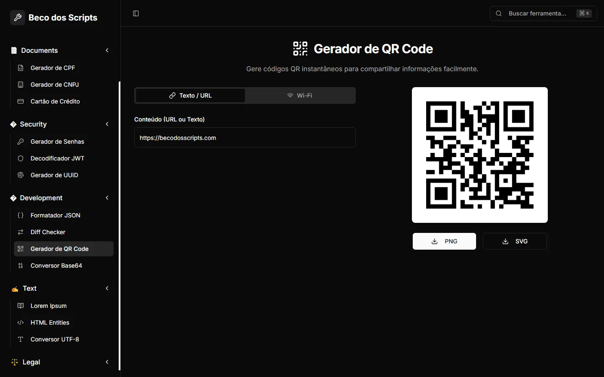Click the Decodificador JWT shield icon
The width and height of the screenshot is (604, 377).
point(21,158)
